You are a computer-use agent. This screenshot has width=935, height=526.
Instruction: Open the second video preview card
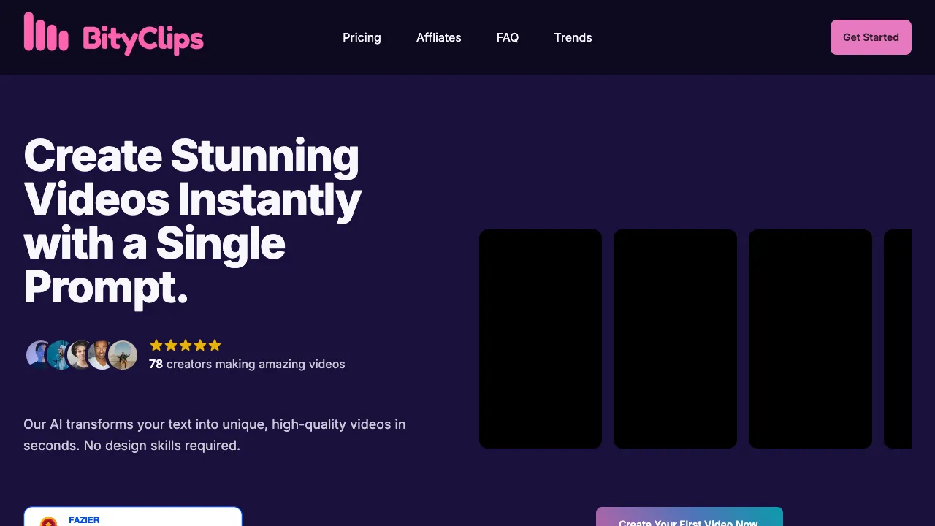(x=675, y=338)
